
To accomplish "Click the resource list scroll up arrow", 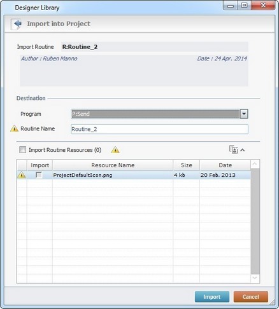I will [x=255, y=164].
